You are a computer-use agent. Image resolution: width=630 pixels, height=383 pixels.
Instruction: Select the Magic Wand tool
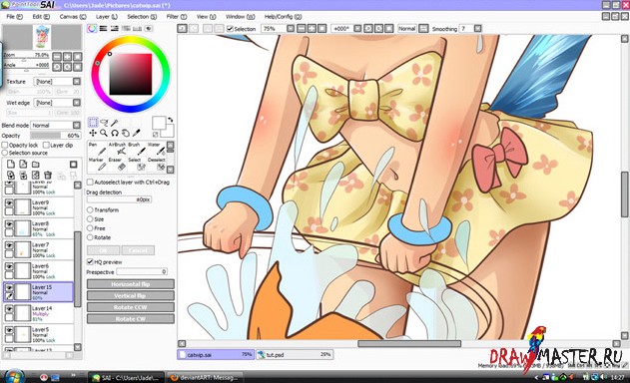tap(115, 122)
